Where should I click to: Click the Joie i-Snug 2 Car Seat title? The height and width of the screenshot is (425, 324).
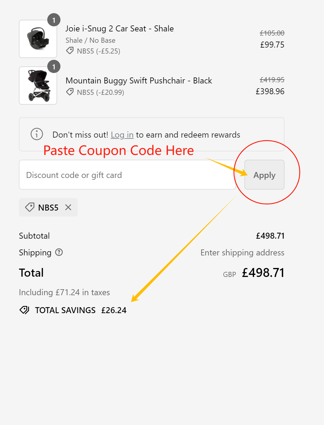click(120, 29)
